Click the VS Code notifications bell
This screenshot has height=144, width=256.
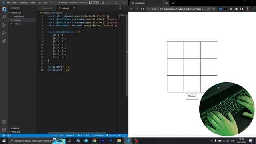coord(124,136)
